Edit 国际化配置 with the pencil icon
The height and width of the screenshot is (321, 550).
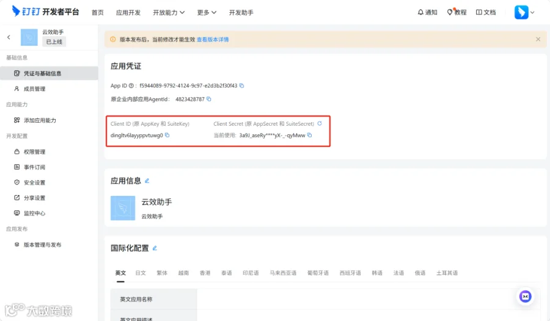click(155, 248)
